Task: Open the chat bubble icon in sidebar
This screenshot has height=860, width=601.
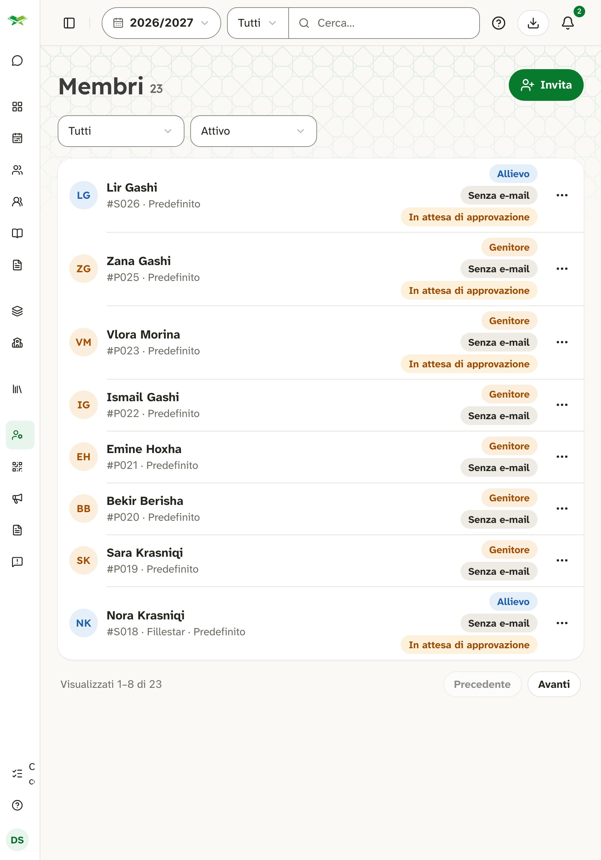Action: tap(17, 61)
